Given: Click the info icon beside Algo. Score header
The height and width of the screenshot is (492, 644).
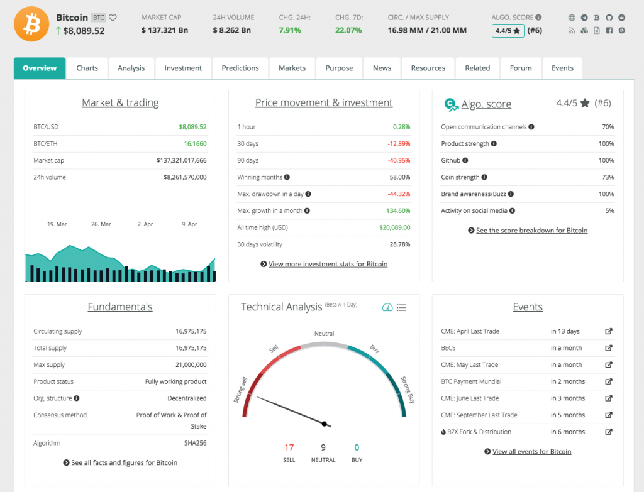Looking at the screenshot, I should click(538, 18).
